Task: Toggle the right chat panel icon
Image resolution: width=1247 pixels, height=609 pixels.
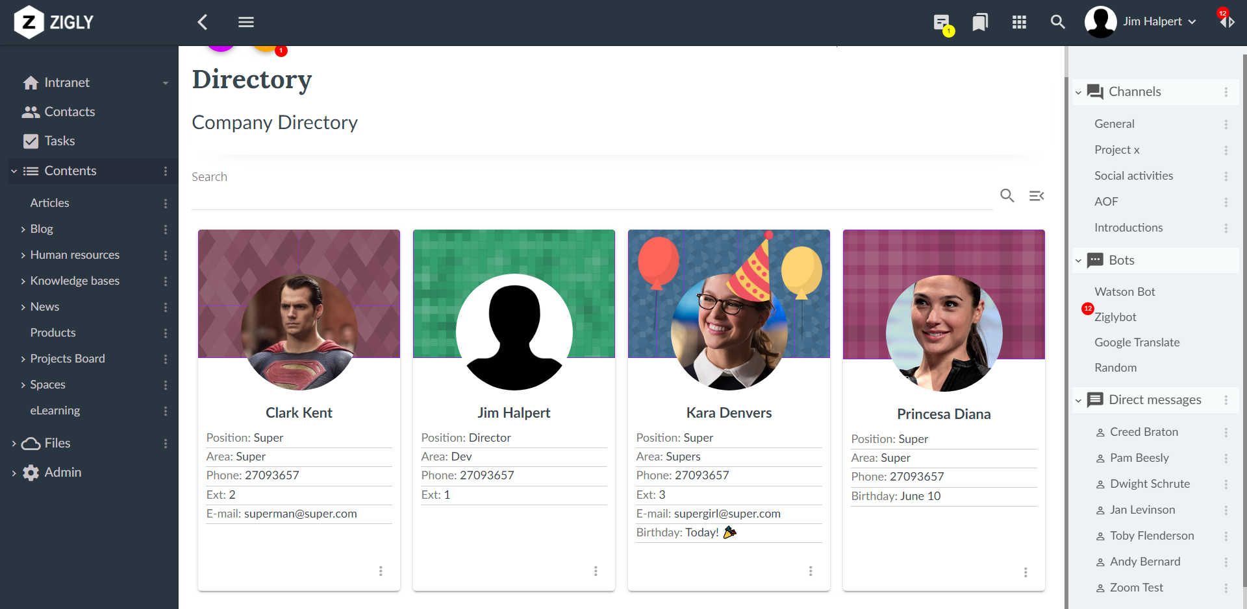Action: pyautogui.click(x=1227, y=22)
